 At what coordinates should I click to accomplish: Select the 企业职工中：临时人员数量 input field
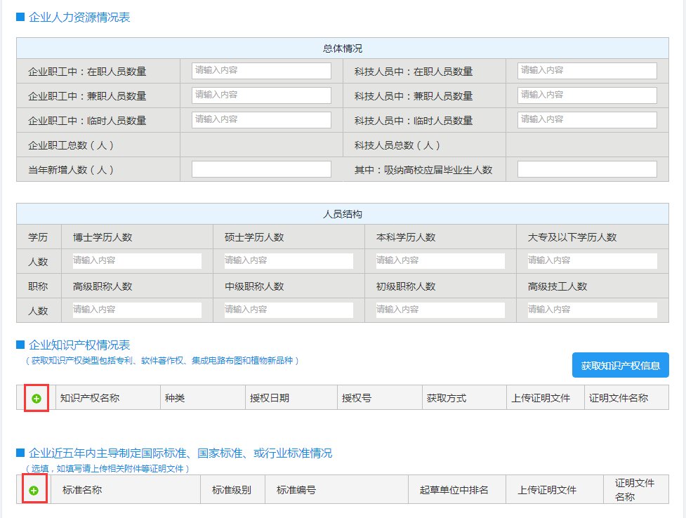point(260,119)
